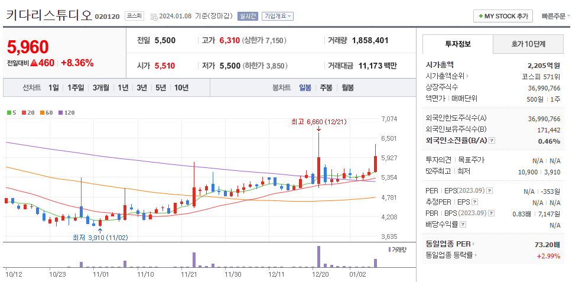
Task: Switch to the 호가 10단계 tab
Action: (x=528, y=44)
